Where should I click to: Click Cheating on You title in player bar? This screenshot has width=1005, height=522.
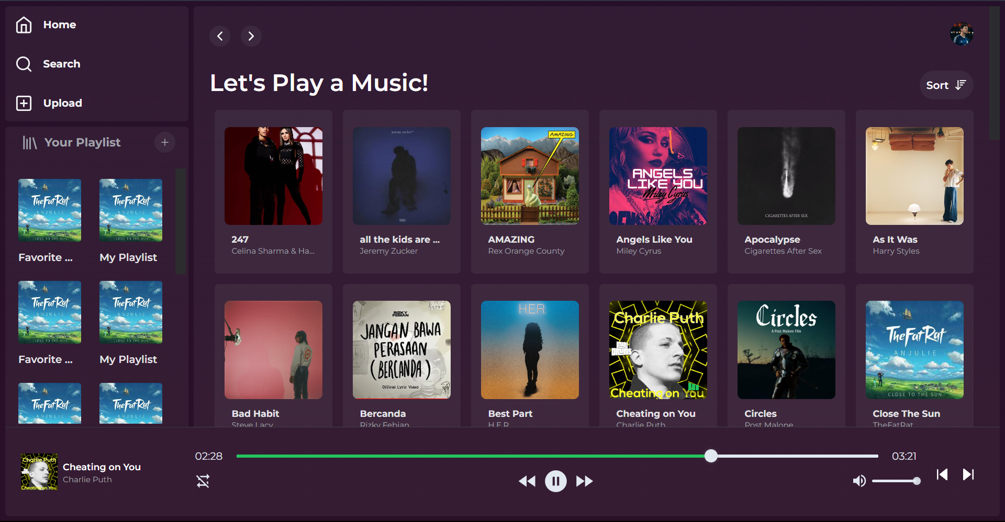(x=102, y=467)
